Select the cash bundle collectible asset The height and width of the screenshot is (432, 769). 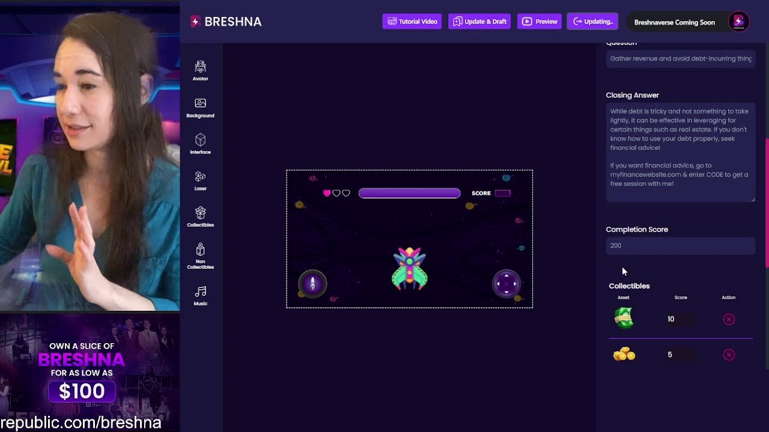[x=624, y=318]
